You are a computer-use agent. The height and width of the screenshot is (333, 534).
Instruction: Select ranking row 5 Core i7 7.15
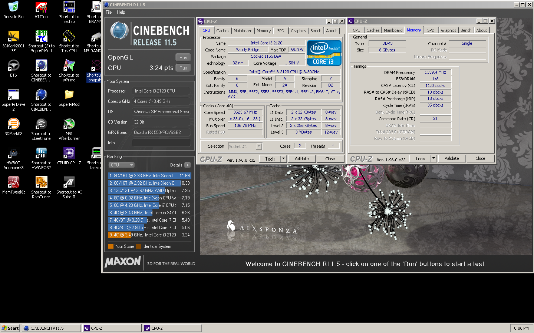pyautogui.click(x=149, y=205)
